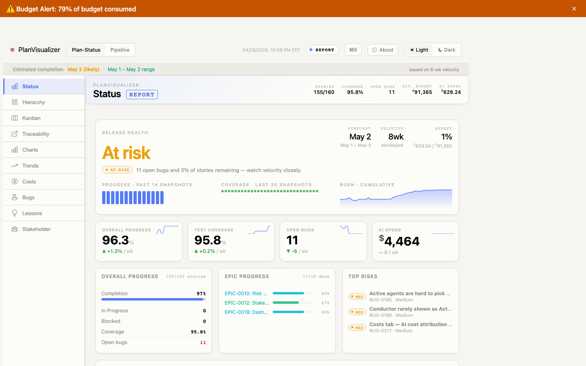Click the Coverage last 30 snapshots dots

(x=270, y=191)
